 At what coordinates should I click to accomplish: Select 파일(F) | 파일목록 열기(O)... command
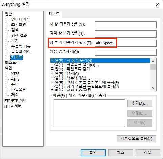(x=100, y=65)
